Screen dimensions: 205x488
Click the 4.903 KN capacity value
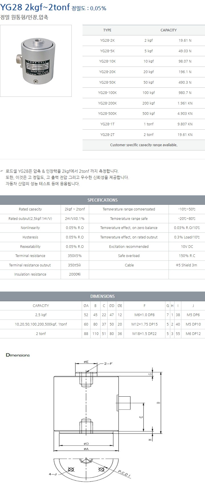185,114
